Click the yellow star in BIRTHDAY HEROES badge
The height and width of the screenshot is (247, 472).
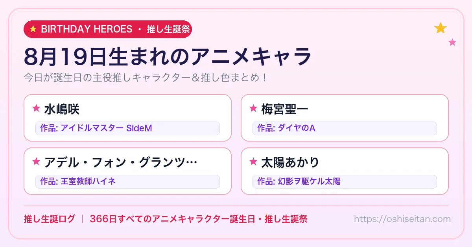pyautogui.click(x=33, y=29)
